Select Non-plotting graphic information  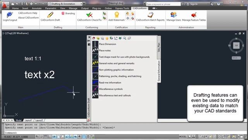tap(116, 70)
